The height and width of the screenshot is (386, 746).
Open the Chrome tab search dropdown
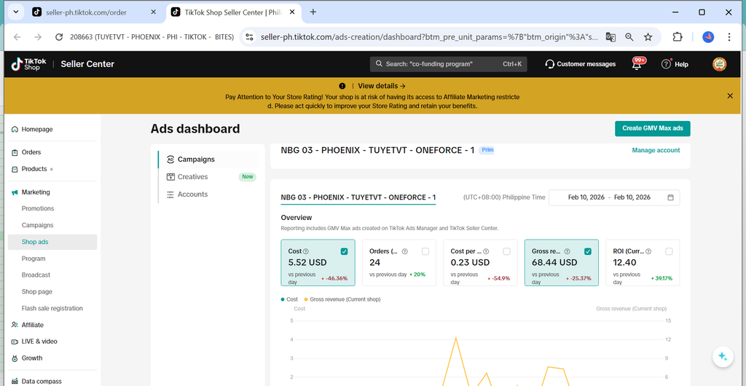(x=15, y=12)
